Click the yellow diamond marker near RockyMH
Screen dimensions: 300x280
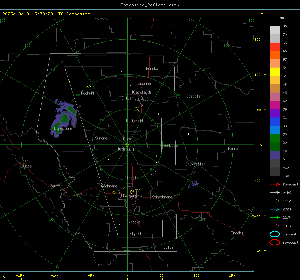point(89,87)
